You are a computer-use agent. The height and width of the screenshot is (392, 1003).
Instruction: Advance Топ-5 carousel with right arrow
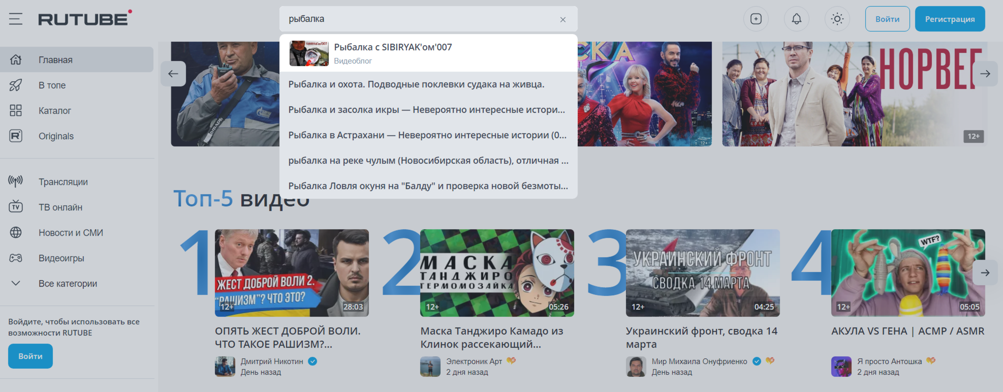(x=985, y=273)
